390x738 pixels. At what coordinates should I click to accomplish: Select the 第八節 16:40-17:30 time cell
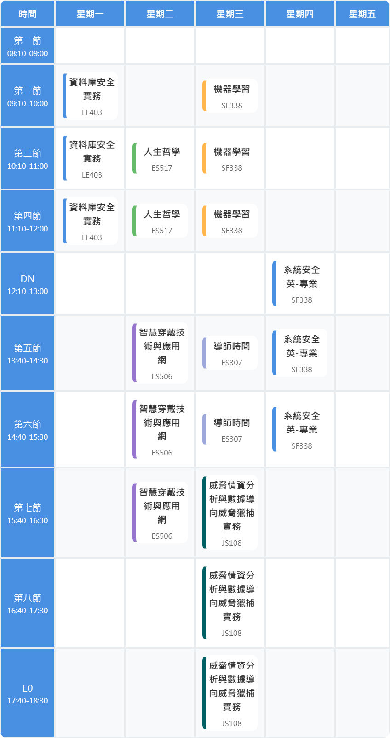[x=28, y=603]
